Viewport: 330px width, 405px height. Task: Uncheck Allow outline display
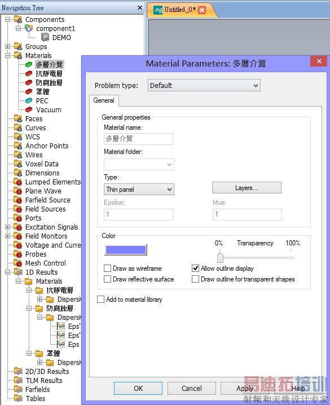[x=196, y=268]
